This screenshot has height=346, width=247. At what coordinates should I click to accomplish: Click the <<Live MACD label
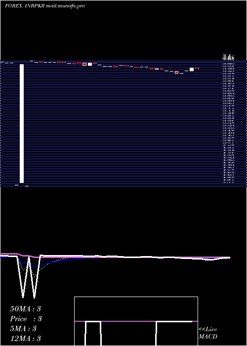[x=208, y=333]
